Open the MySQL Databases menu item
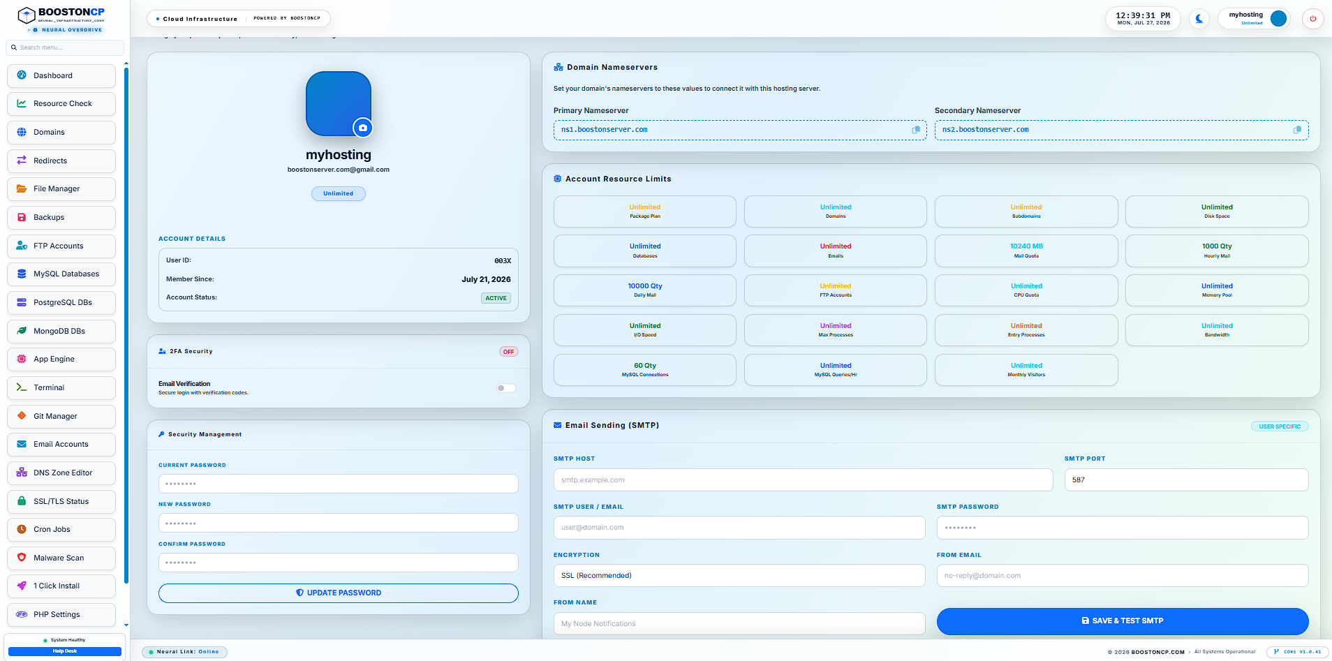Viewport: 1332px width, 661px height. coord(61,274)
